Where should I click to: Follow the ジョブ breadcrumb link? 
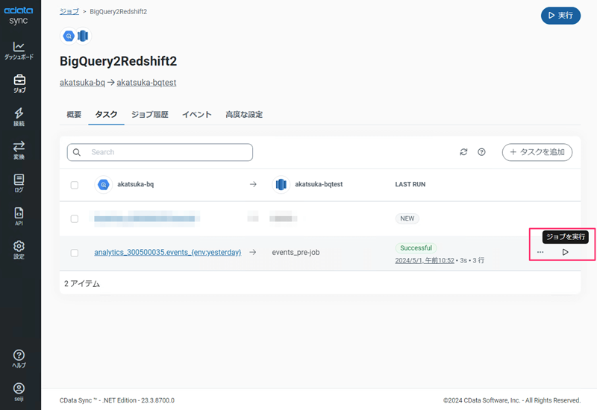(x=69, y=11)
